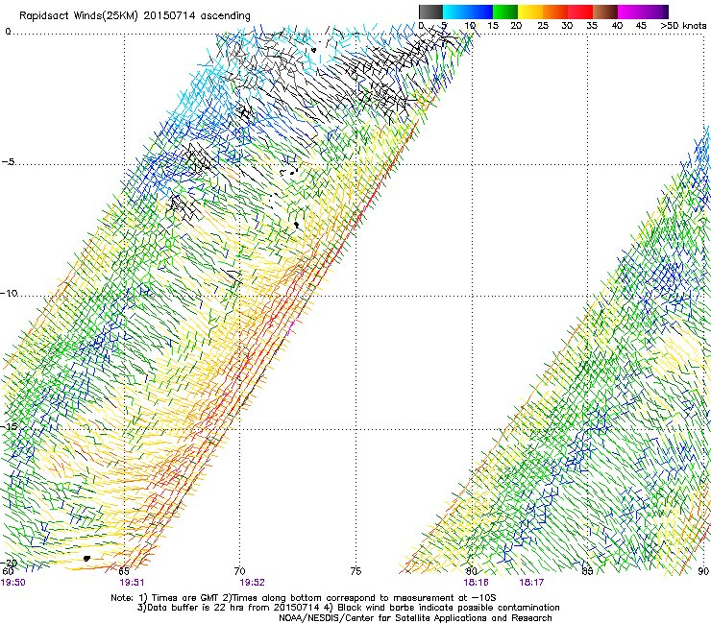
Task: Click the purple '19:50' pass time
Action: coord(12,583)
